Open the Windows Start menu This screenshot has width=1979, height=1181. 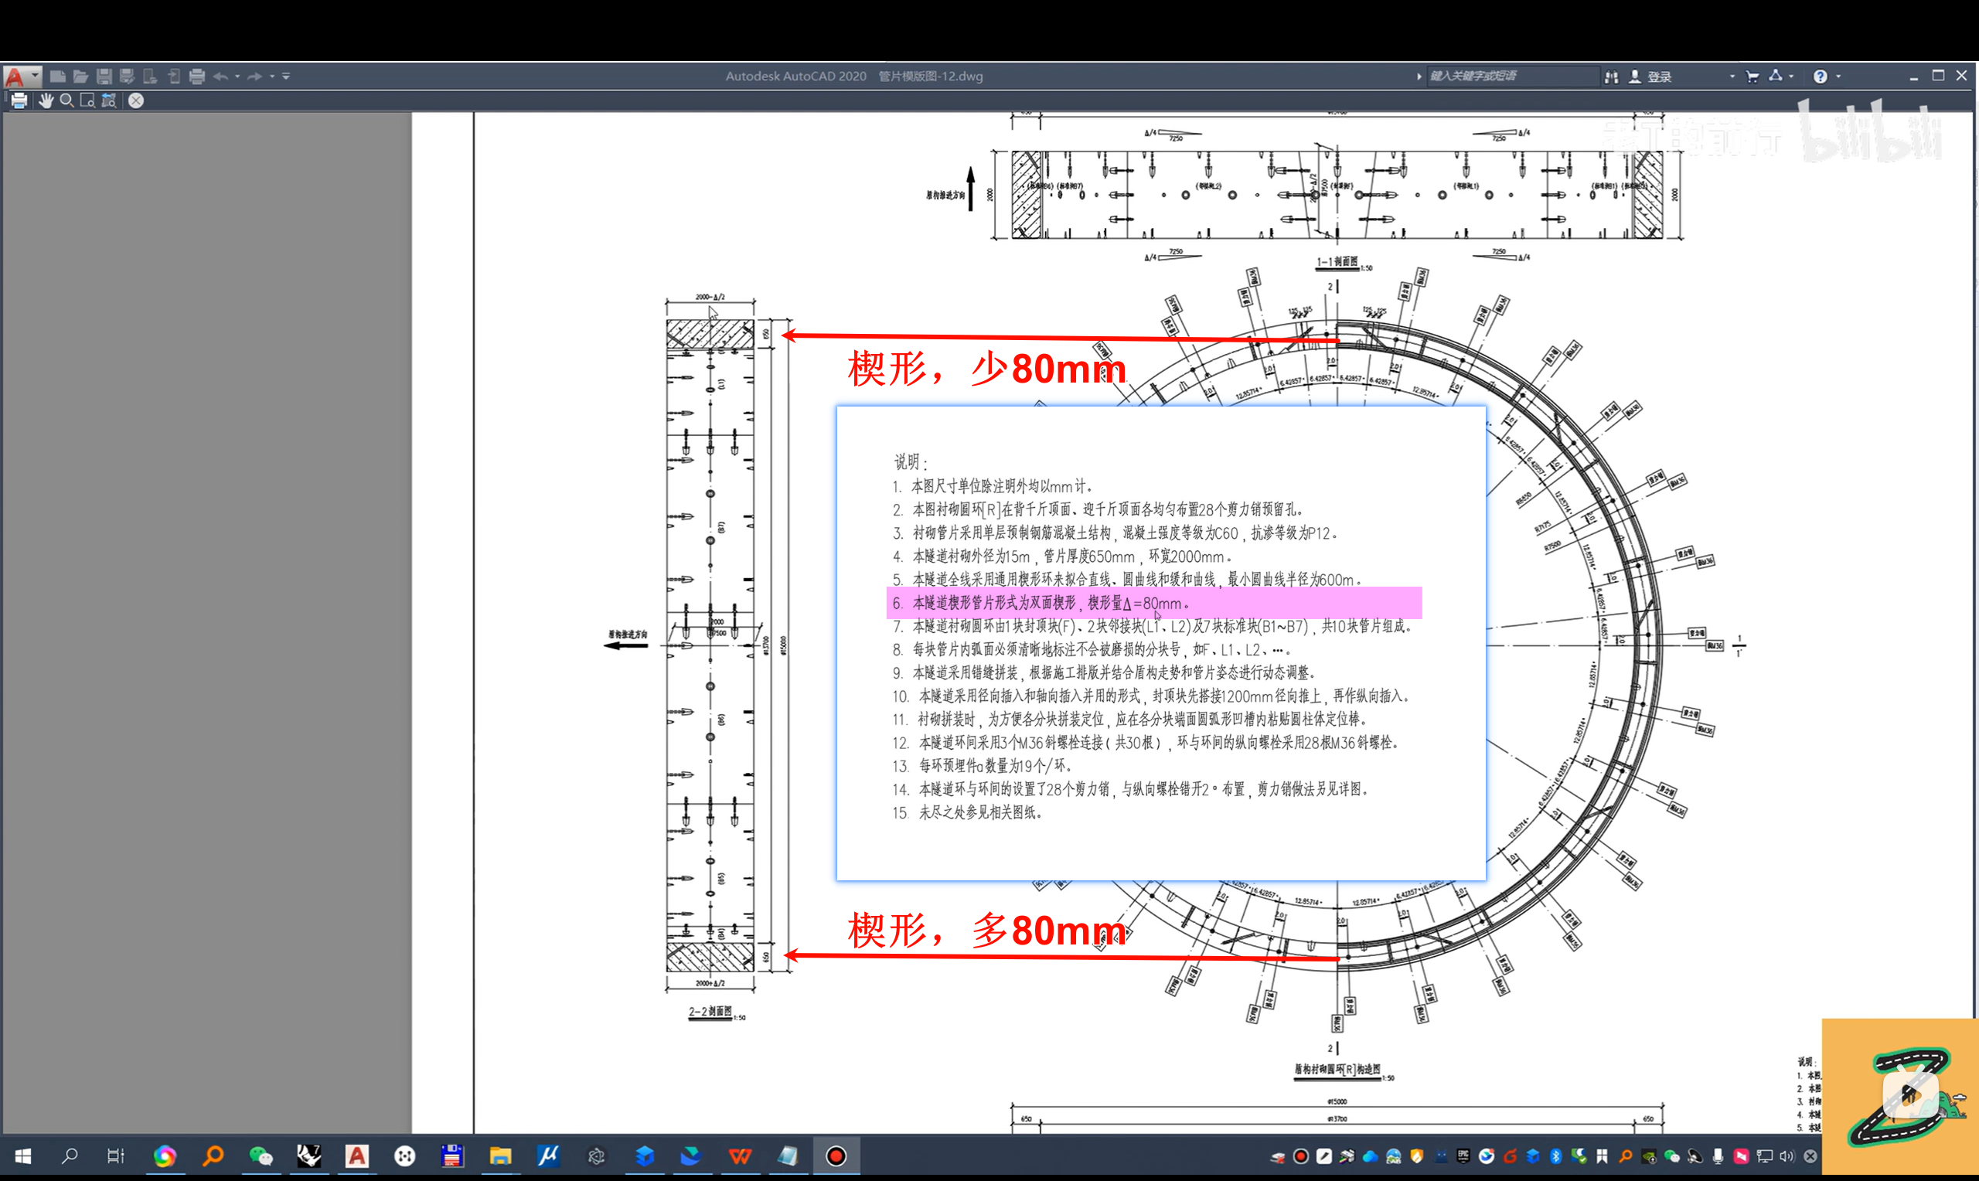22,1155
